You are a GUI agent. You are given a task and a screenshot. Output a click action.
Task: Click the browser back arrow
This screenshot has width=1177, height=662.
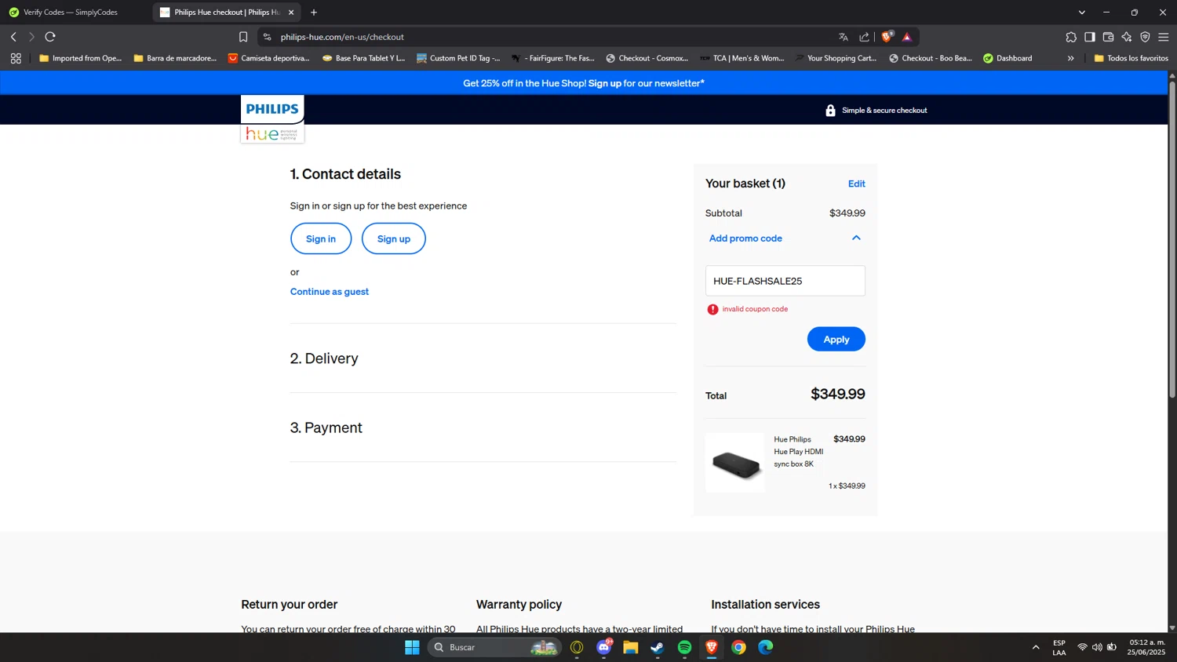coord(13,37)
